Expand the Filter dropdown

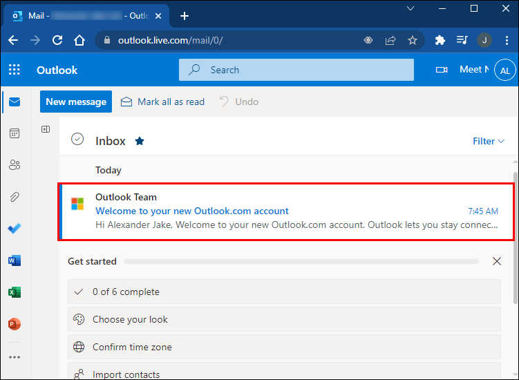pyautogui.click(x=488, y=141)
